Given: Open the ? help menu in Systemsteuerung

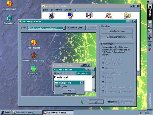Looking at the screenshot, I should click(75, 10).
